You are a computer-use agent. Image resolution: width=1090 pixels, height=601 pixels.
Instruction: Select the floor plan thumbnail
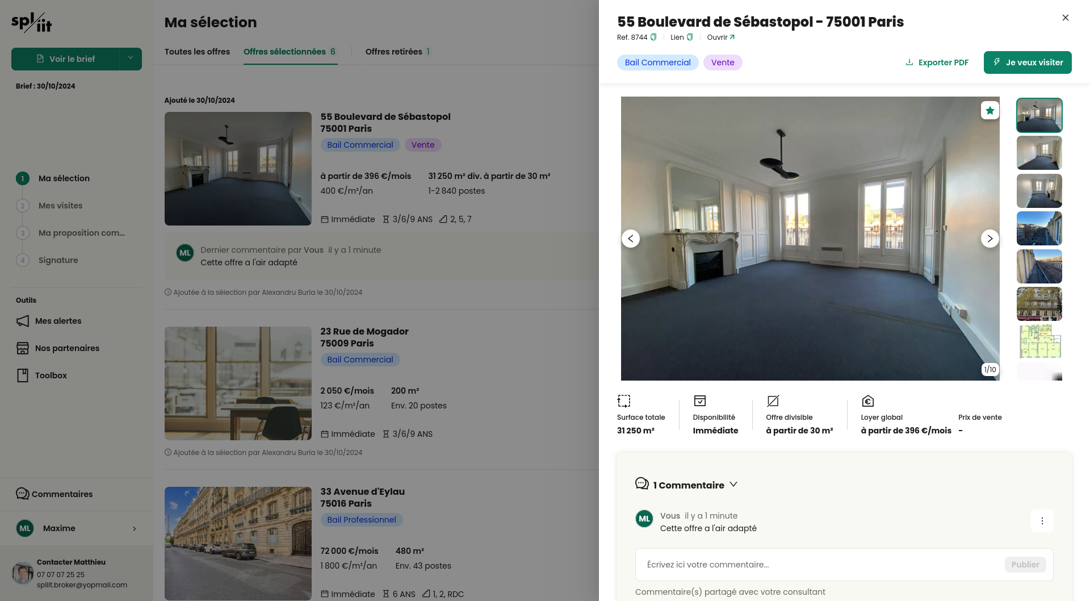coord(1039,342)
